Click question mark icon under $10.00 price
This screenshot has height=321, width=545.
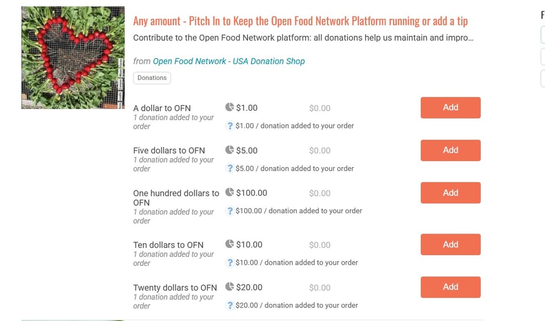click(x=230, y=263)
